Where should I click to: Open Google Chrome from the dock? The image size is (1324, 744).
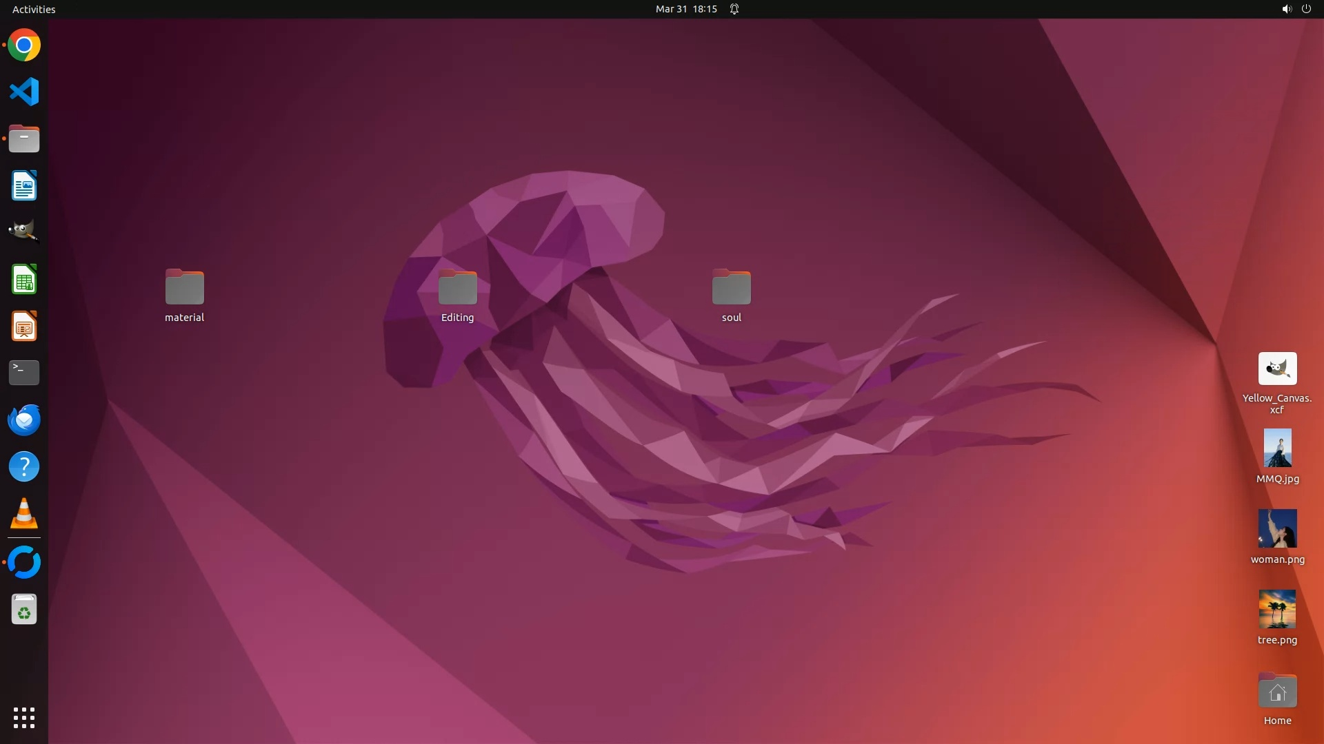(24, 45)
